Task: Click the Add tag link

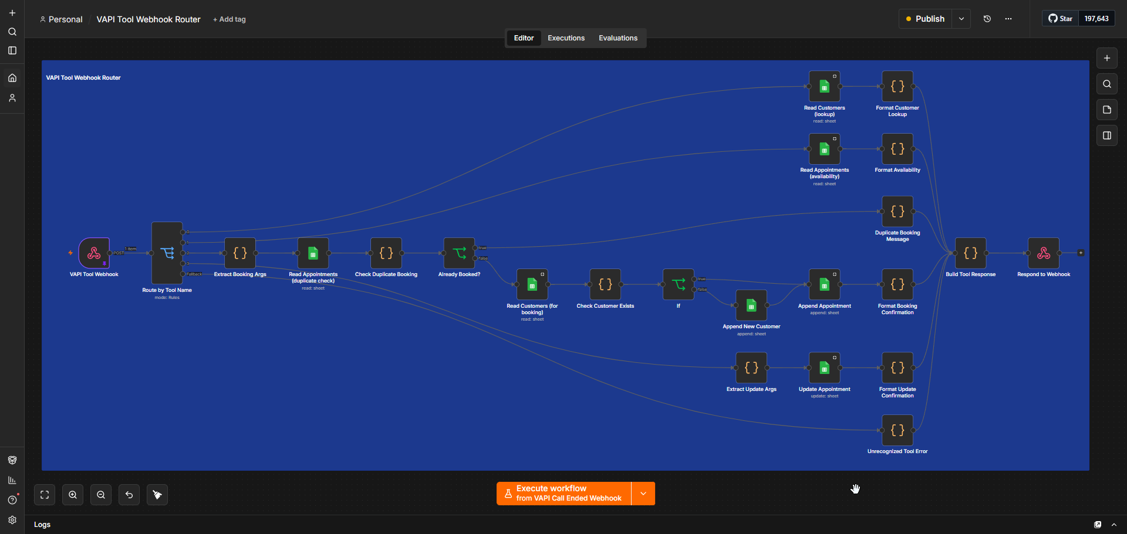Action: click(230, 19)
